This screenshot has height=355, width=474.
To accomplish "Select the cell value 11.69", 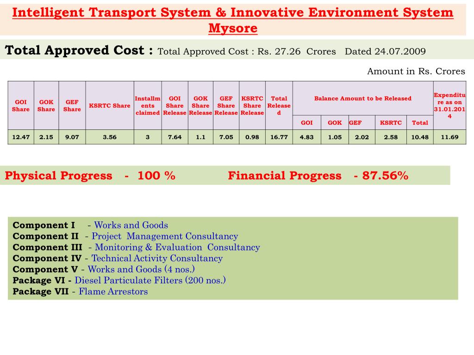I will [x=449, y=137].
